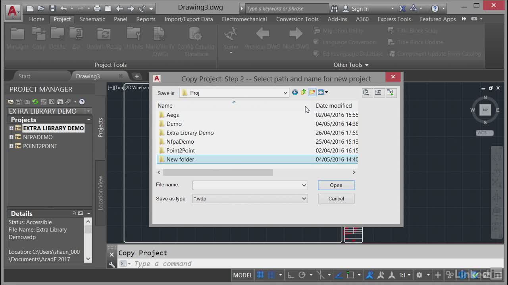Viewport: 508px width, 285px height.
Task: Toggle the grid display in status bar
Action: pos(260,275)
